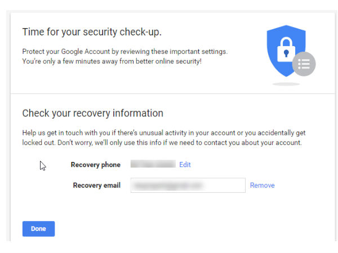338x253 pixels.
Task: Click the divider line between the sections
Action: click(x=169, y=93)
